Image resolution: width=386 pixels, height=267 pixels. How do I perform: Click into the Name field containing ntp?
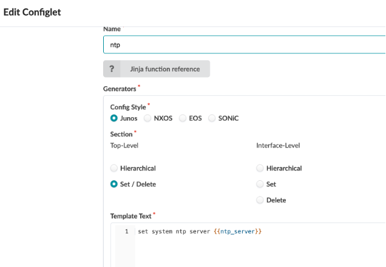click(x=243, y=44)
